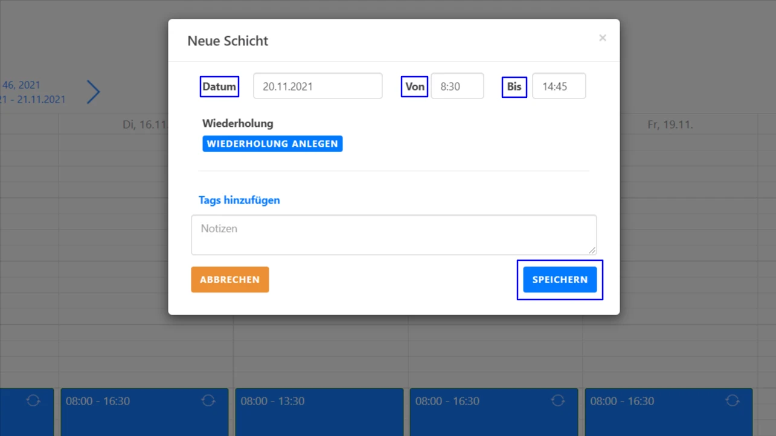Select Tuesday's 08:00 - 16:30 shift block
This screenshot has width=776, height=436.
[x=133, y=414]
